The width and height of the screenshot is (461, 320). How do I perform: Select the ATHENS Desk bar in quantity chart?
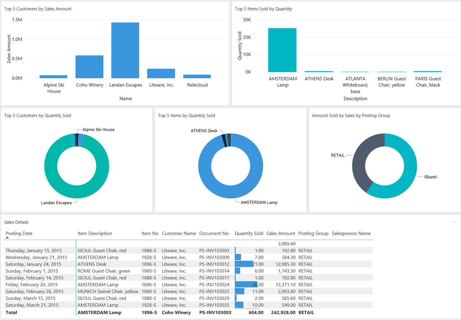pyautogui.click(x=319, y=71)
